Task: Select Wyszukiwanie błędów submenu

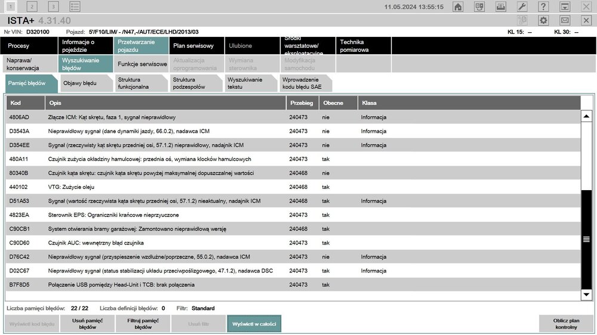Action: 85,64
